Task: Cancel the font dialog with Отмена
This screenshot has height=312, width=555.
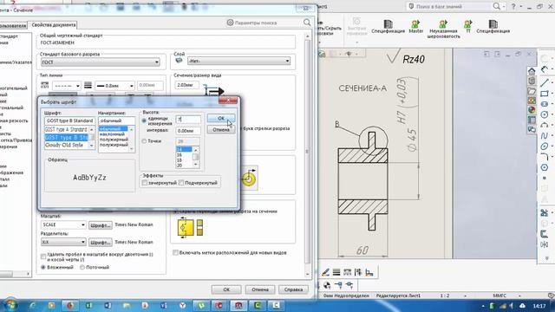Action: coord(221,130)
